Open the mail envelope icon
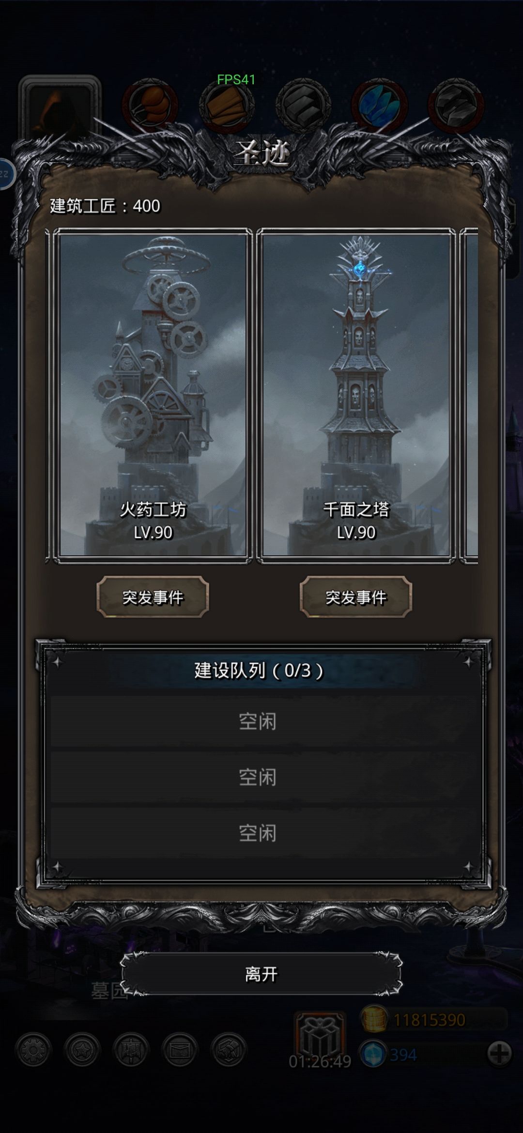The height and width of the screenshot is (1133, 523). tap(180, 1050)
